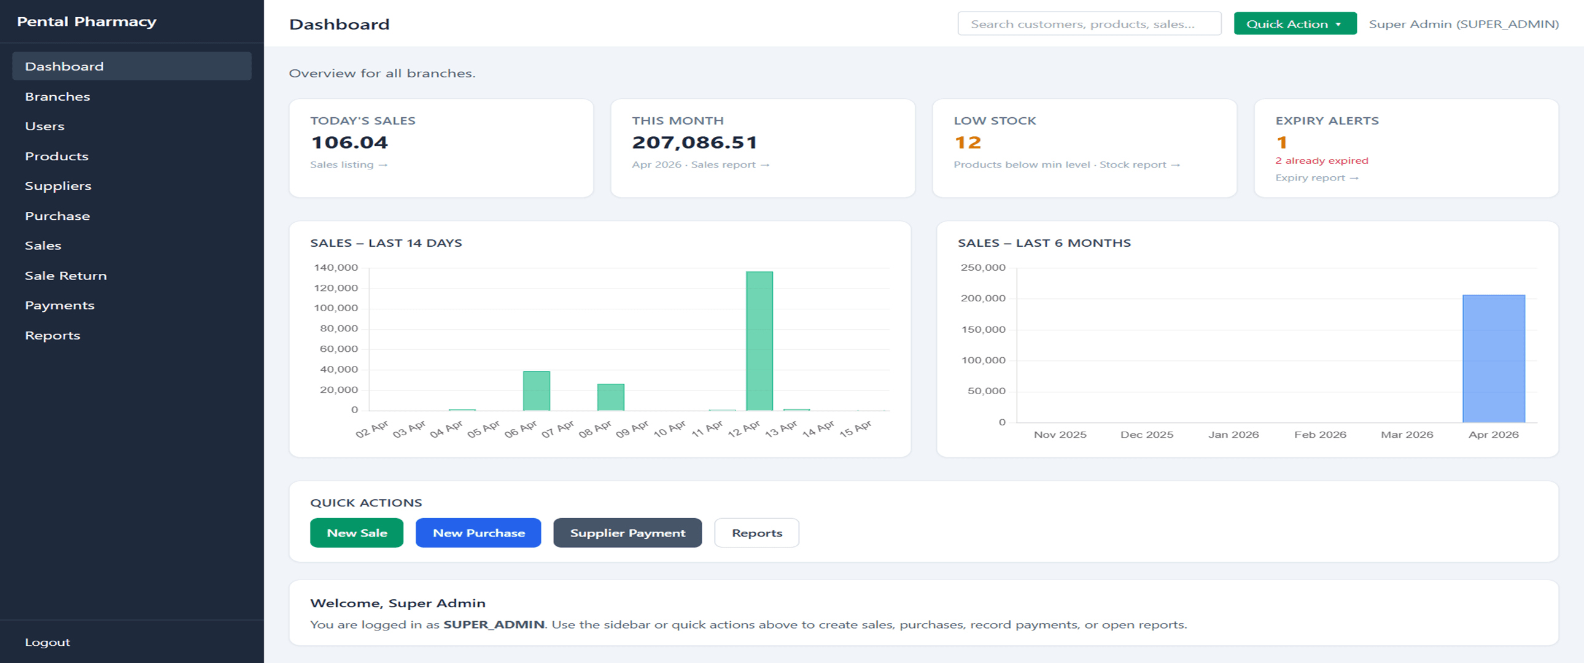The image size is (1584, 663).
Task: Open the Expiry report link
Action: (1317, 177)
